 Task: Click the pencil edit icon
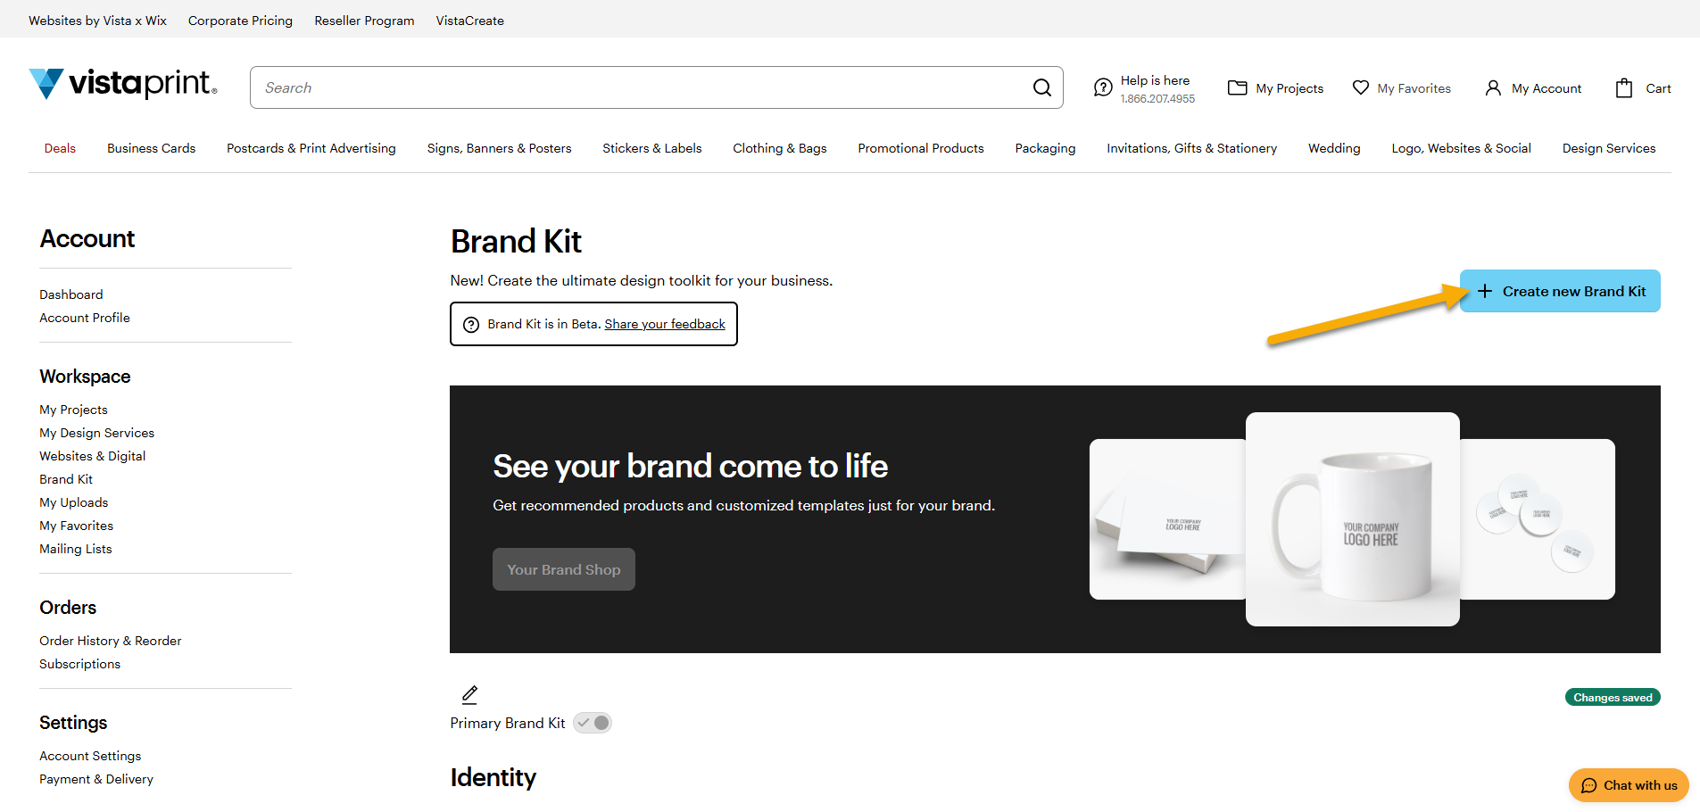point(469,694)
